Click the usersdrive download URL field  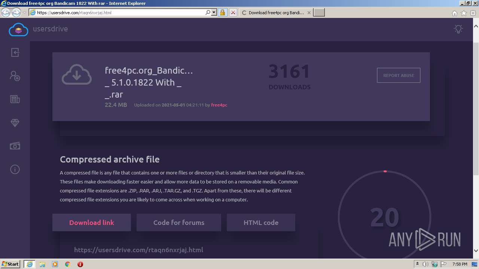[138, 250]
